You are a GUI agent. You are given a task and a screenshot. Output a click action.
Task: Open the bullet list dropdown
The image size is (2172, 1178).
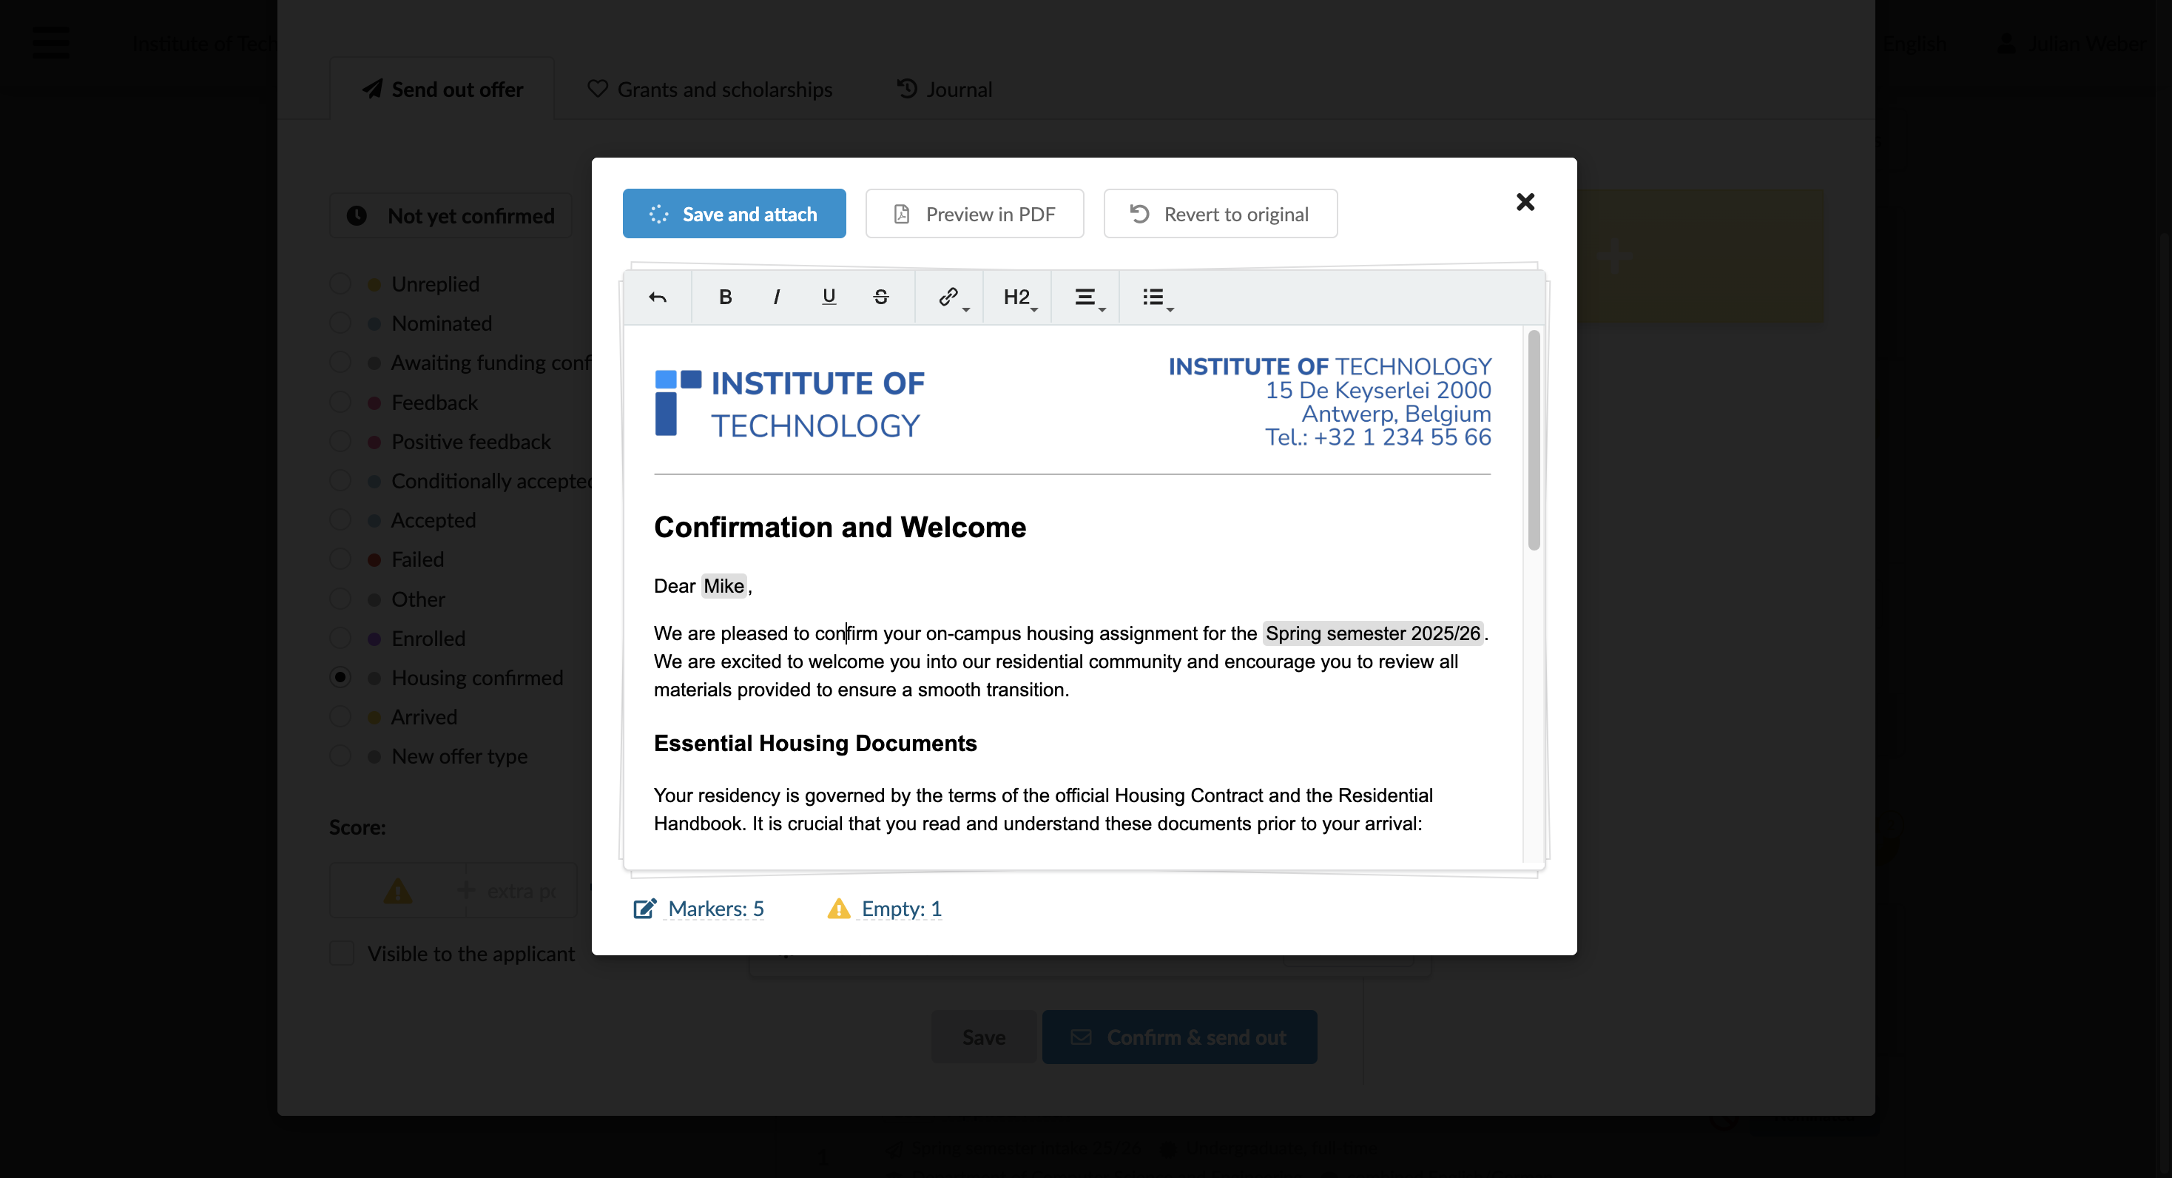pos(1157,297)
